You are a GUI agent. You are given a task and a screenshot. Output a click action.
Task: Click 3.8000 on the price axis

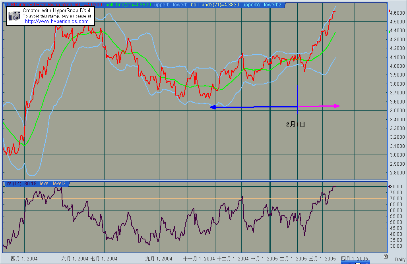pos(397,84)
